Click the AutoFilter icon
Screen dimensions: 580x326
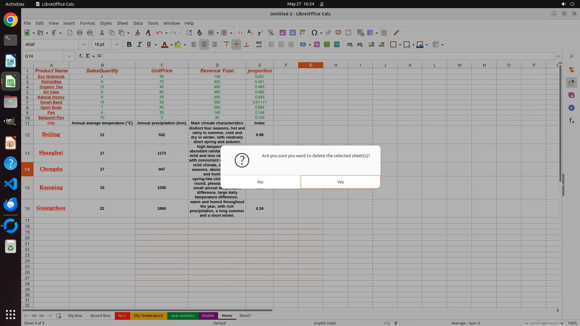tap(271, 33)
